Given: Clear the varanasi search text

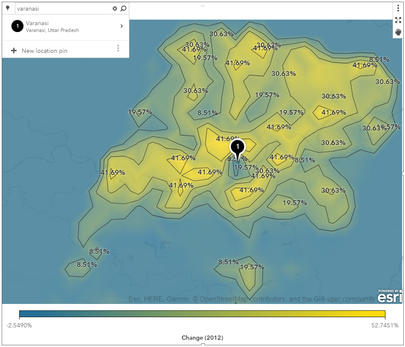Looking at the screenshot, I should tap(114, 9).
